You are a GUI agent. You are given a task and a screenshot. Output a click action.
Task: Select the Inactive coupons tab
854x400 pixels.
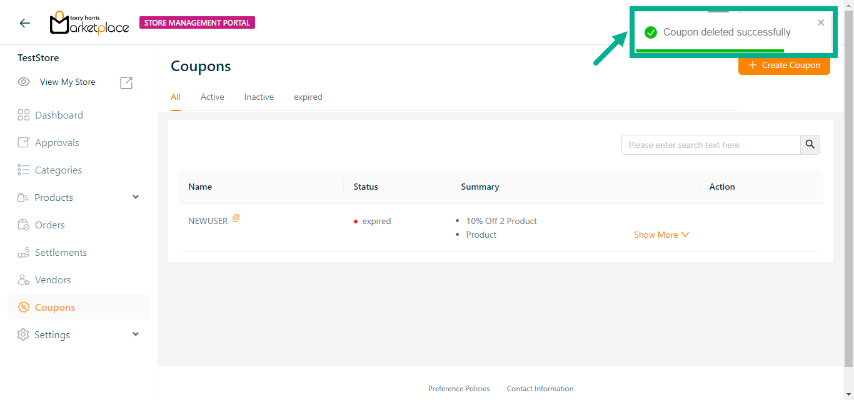pos(259,97)
